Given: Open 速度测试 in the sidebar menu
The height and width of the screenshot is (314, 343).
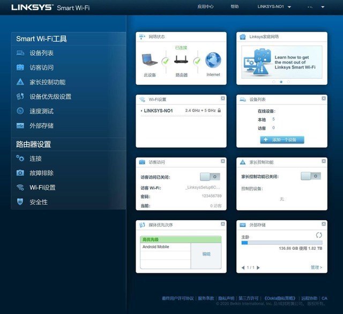Looking at the screenshot, I should point(42,111).
